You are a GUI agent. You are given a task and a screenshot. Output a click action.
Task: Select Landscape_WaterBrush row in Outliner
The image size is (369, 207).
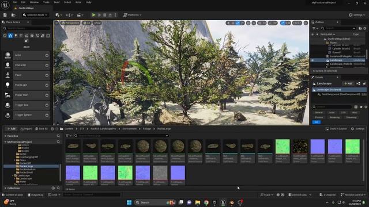tap(338, 64)
